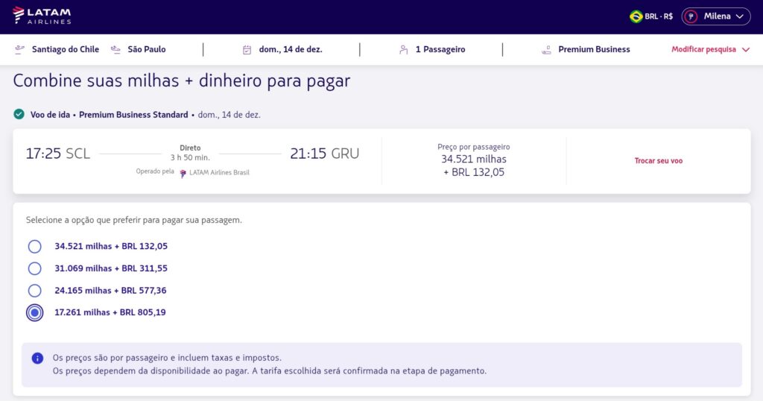Click the blue info icon in the notice
Screen dimensions: 763x401
pos(37,359)
